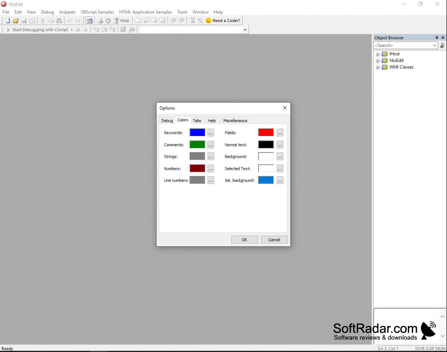This screenshot has height=352, width=447.
Task: Open the debug toolbar combo box dropdown arrow
Action: 245,30
